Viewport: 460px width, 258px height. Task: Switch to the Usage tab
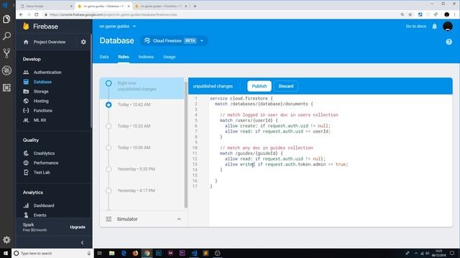(x=170, y=57)
